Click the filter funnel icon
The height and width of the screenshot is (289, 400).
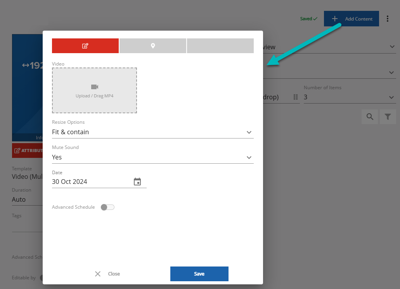388,117
